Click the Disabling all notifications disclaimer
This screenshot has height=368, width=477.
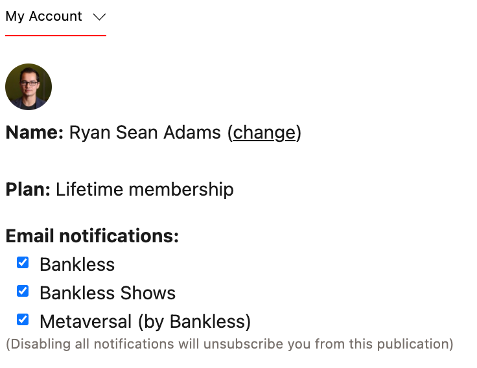229,343
